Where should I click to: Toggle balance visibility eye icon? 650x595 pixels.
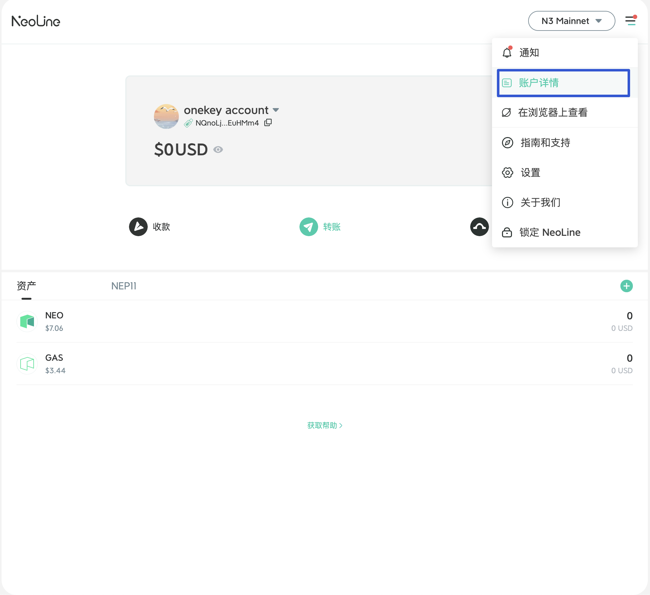[x=218, y=150]
